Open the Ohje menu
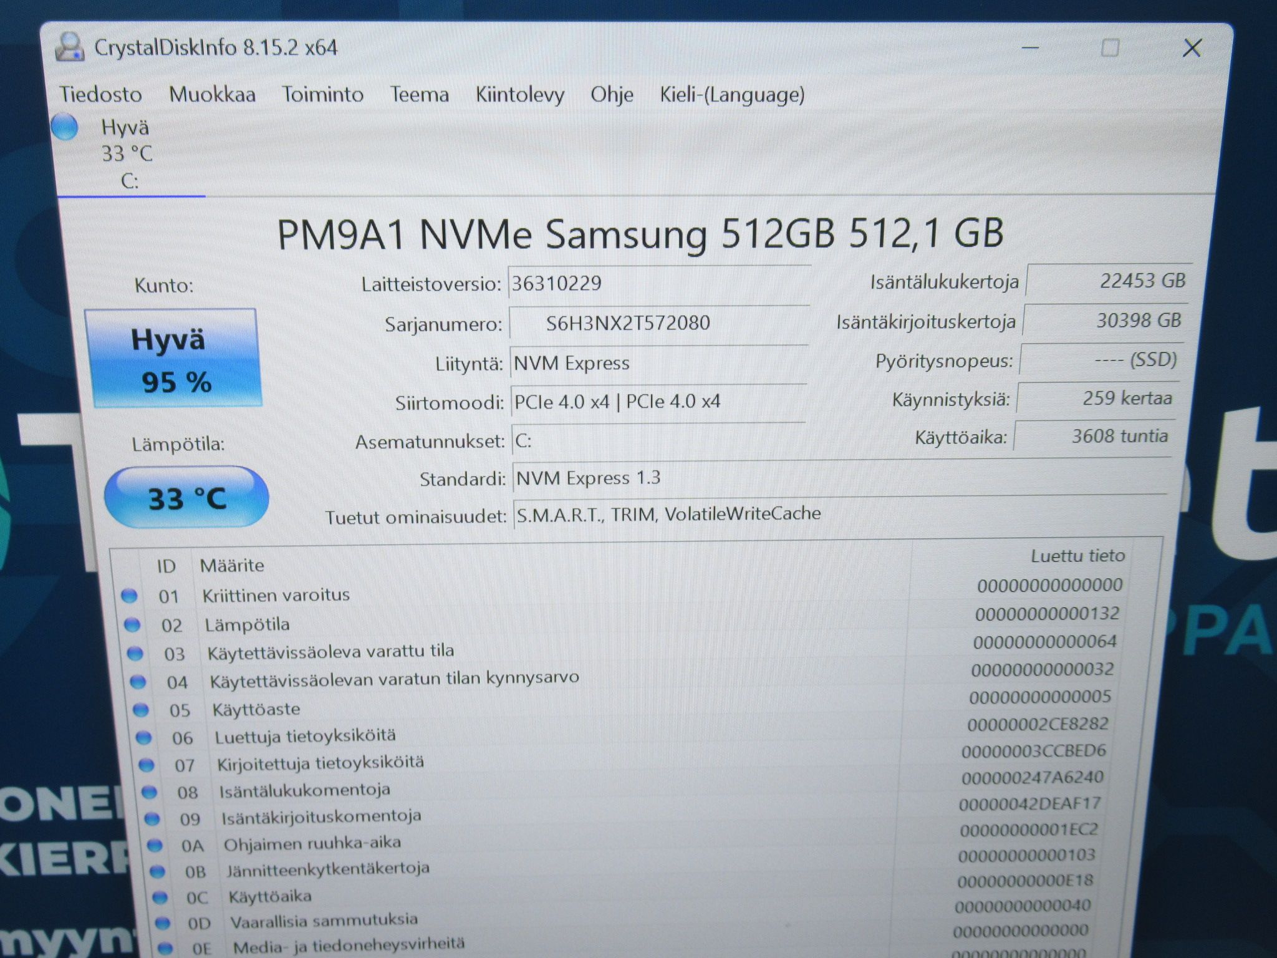 pos(612,95)
